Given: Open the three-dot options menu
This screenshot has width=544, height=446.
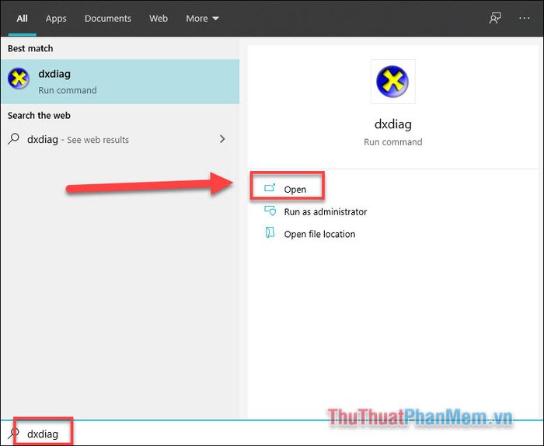Looking at the screenshot, I should coord(525,18).
